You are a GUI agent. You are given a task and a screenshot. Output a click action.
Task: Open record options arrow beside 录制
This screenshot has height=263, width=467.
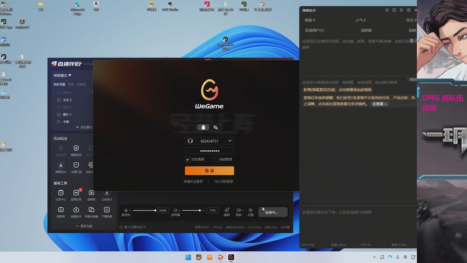(243, 210)
